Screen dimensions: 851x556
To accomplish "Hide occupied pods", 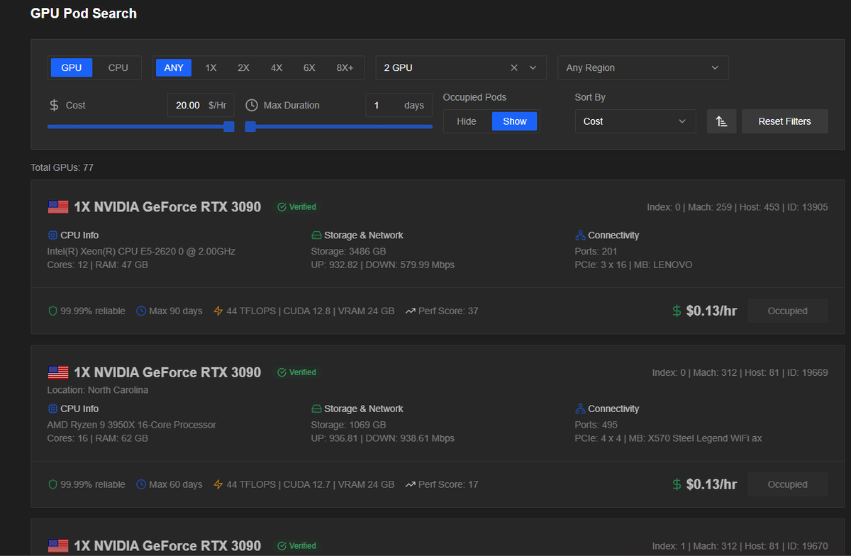I will [467, 121].
